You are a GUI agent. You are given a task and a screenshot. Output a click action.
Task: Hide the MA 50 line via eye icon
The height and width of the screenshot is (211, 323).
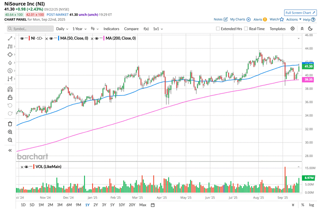51,38
